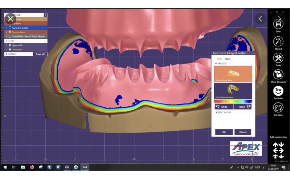Open File Explorer from taskbar
The width and height of the screenshot is (290, 179).
[23, 167]
